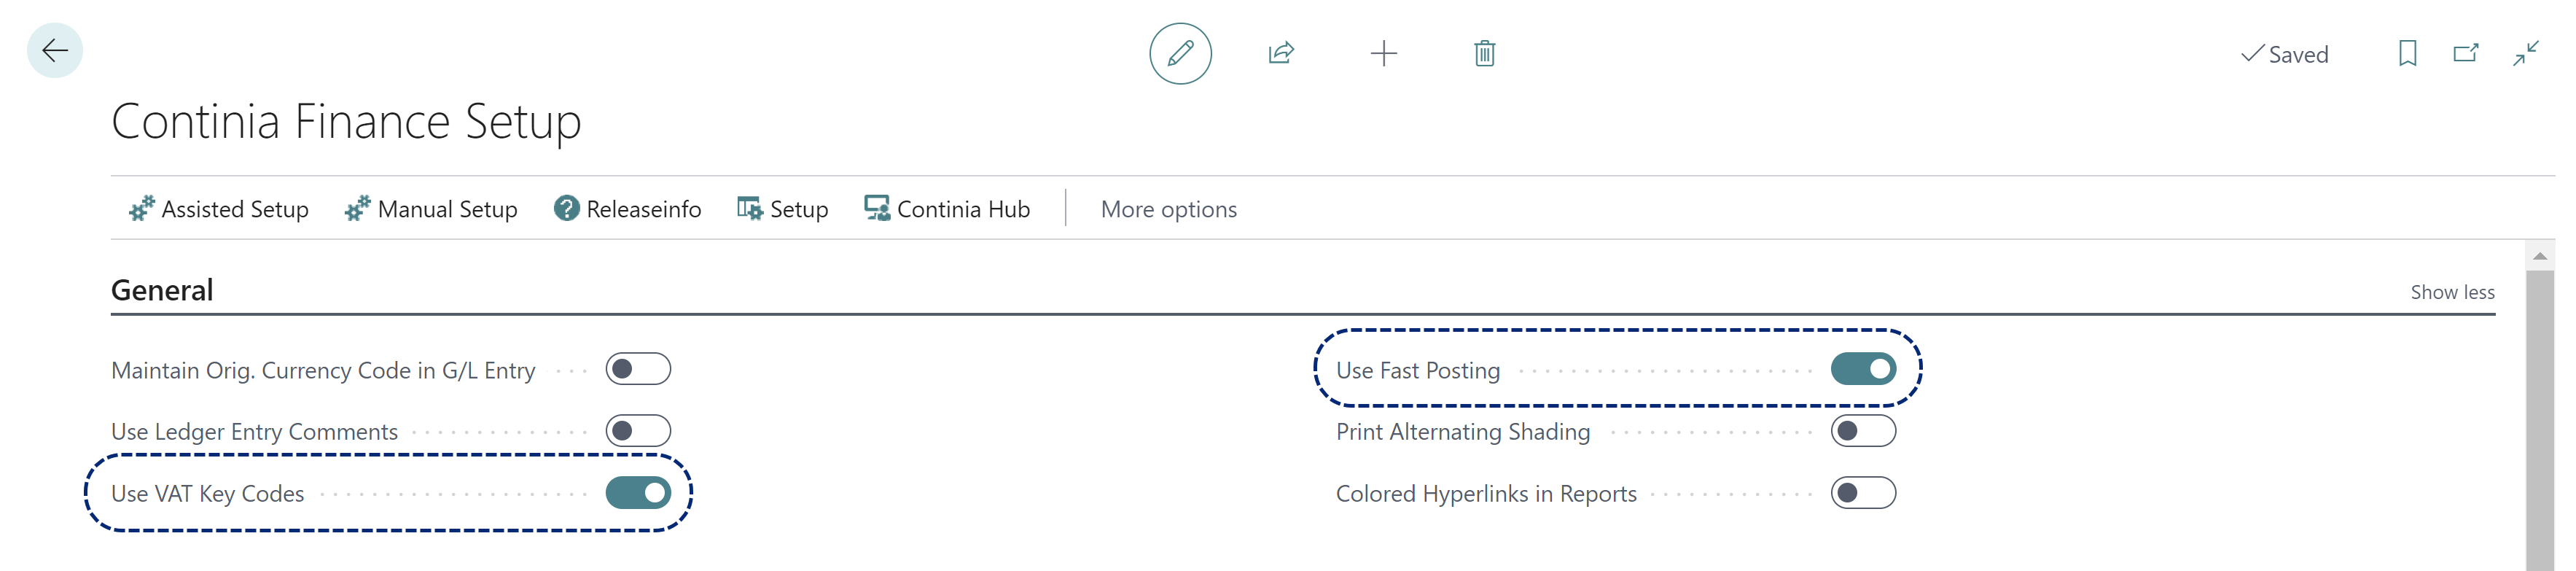Open Continia Hub

point(947,209)
